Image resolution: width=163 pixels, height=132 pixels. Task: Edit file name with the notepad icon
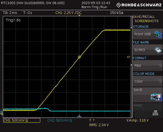coord(158,50)
